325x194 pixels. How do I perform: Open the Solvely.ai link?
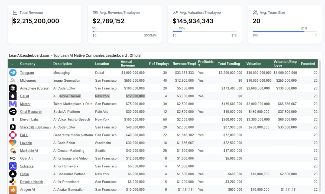27,166
